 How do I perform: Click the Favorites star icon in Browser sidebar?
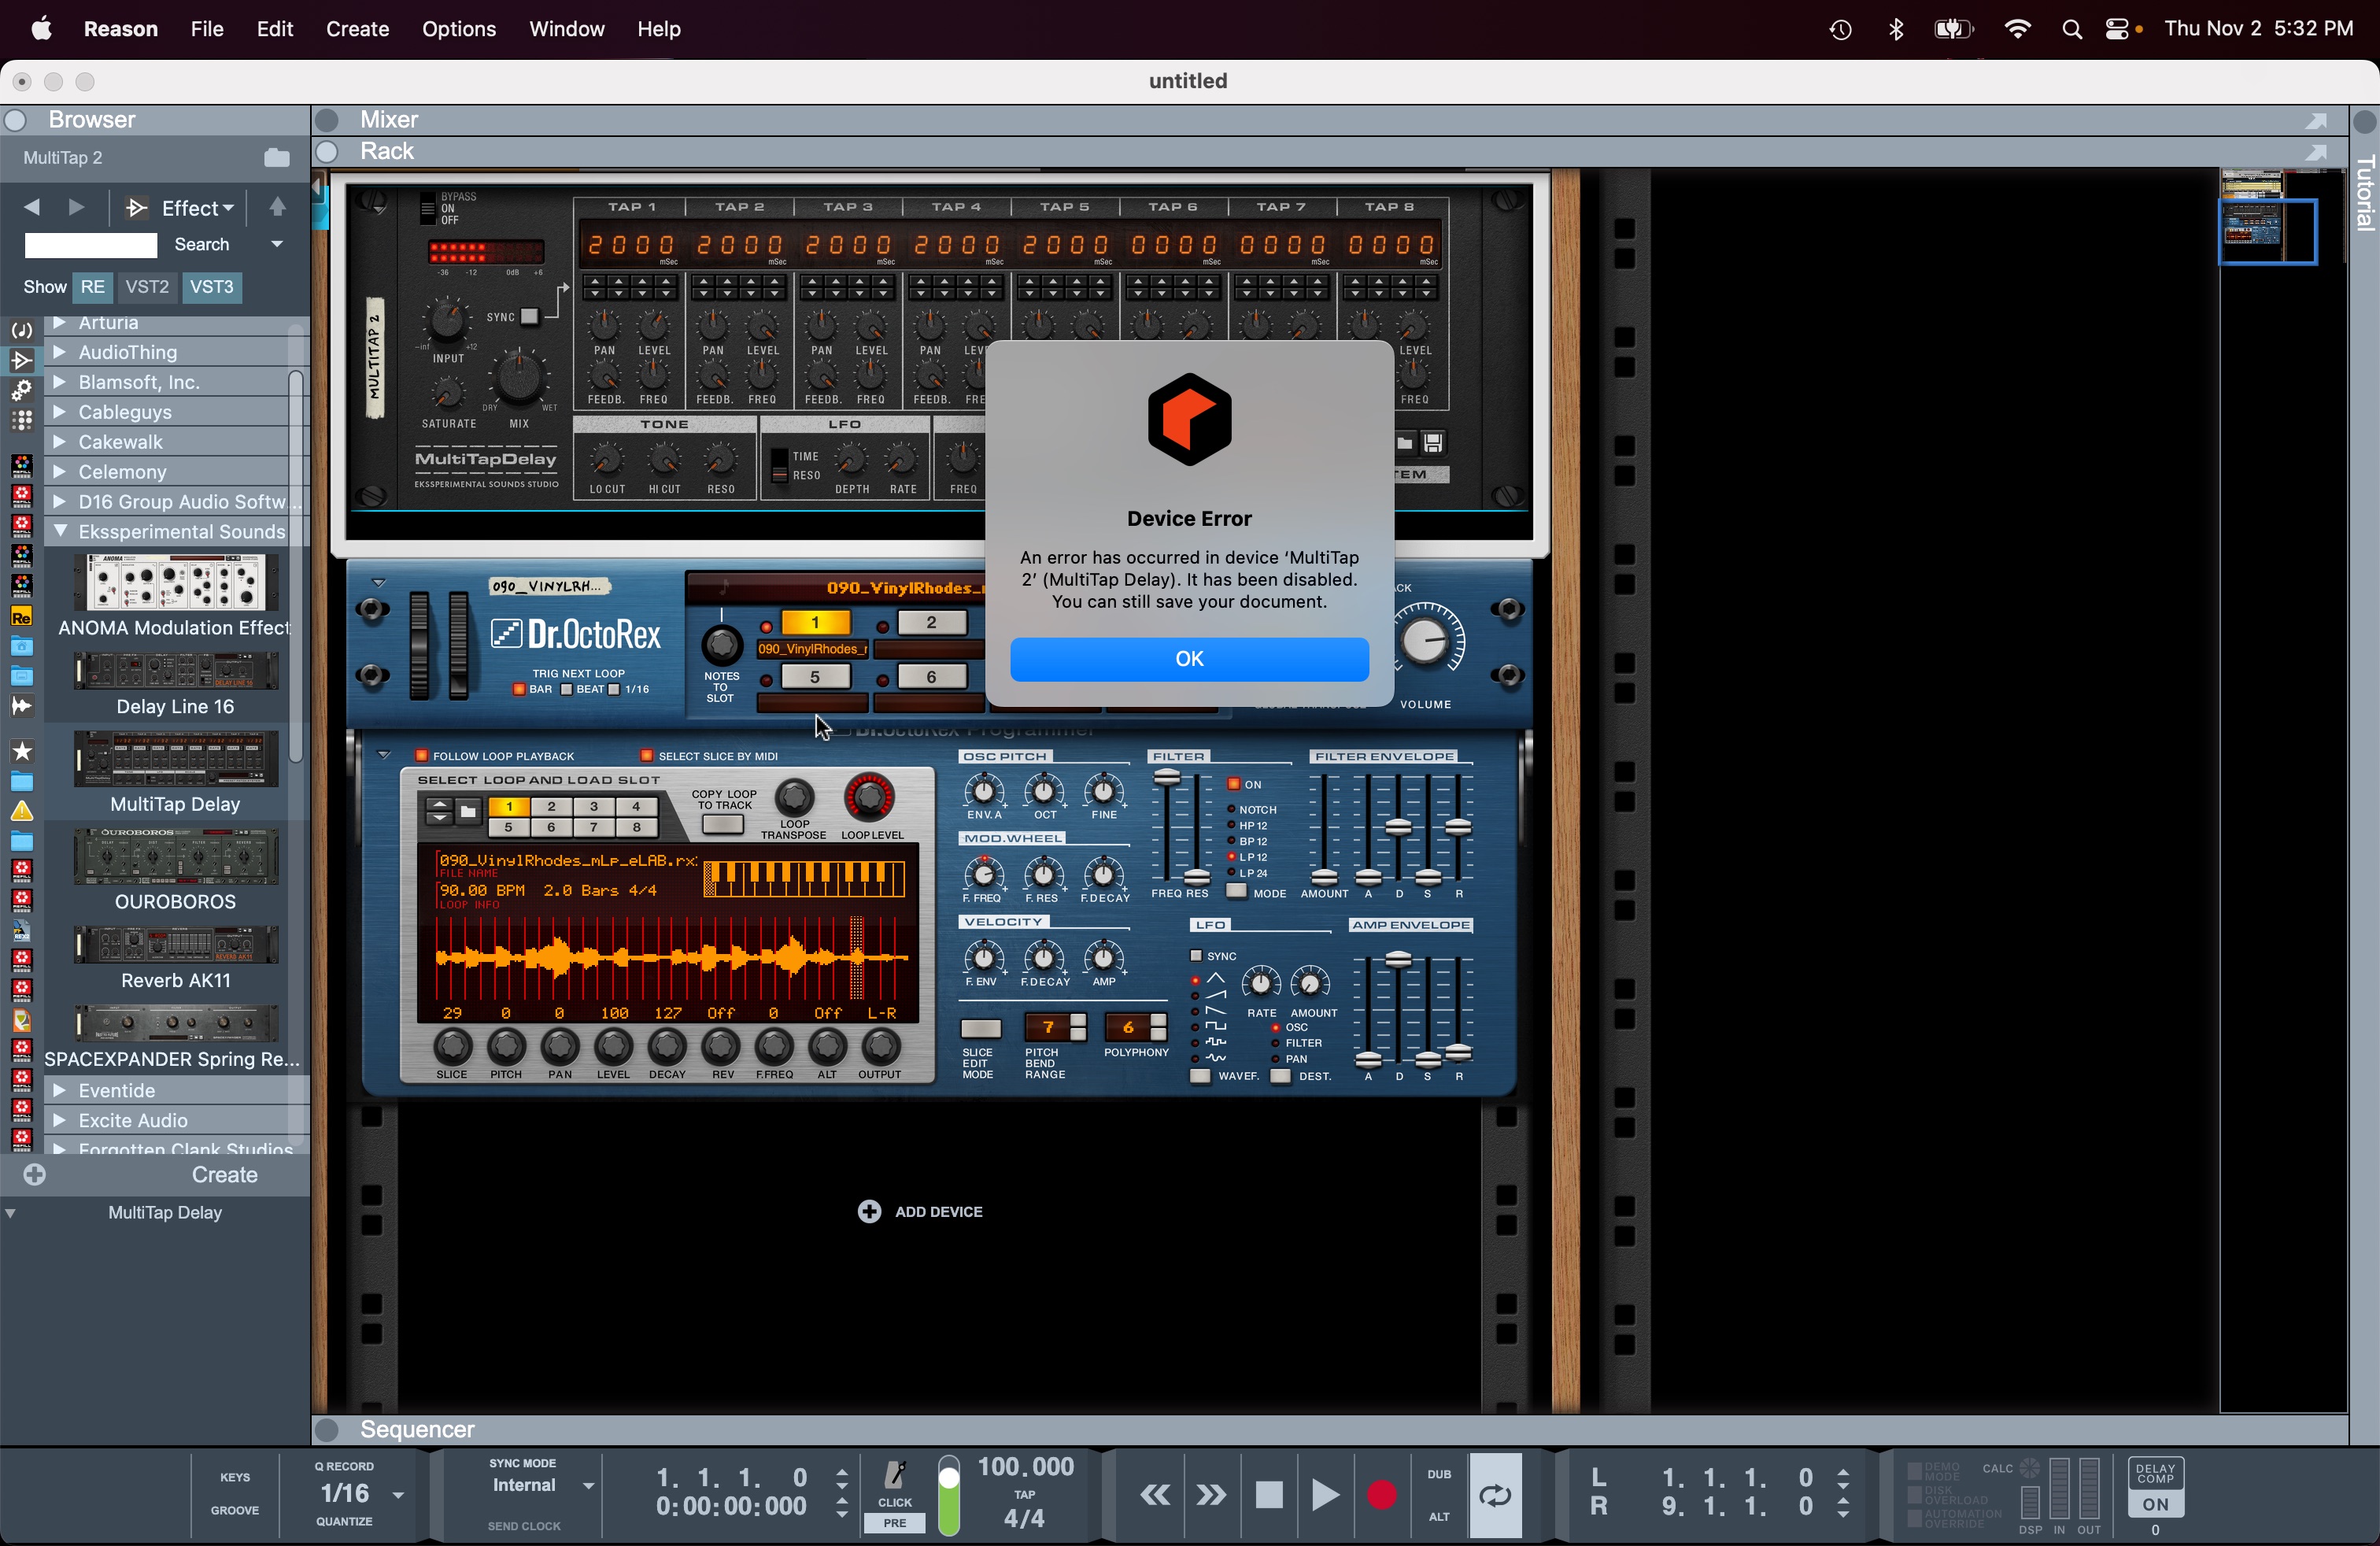pos(22,751)
